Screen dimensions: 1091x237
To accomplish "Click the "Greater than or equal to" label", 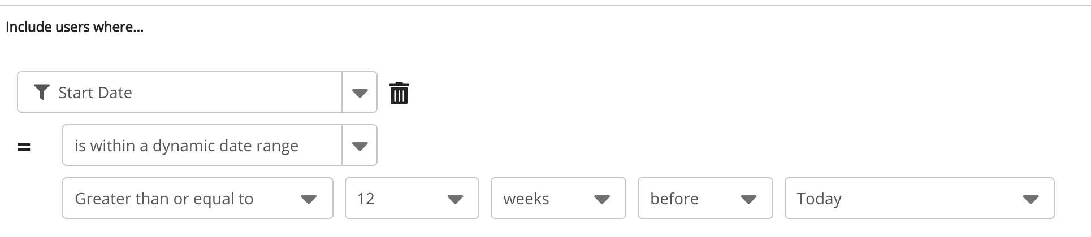I will (164, 199).
